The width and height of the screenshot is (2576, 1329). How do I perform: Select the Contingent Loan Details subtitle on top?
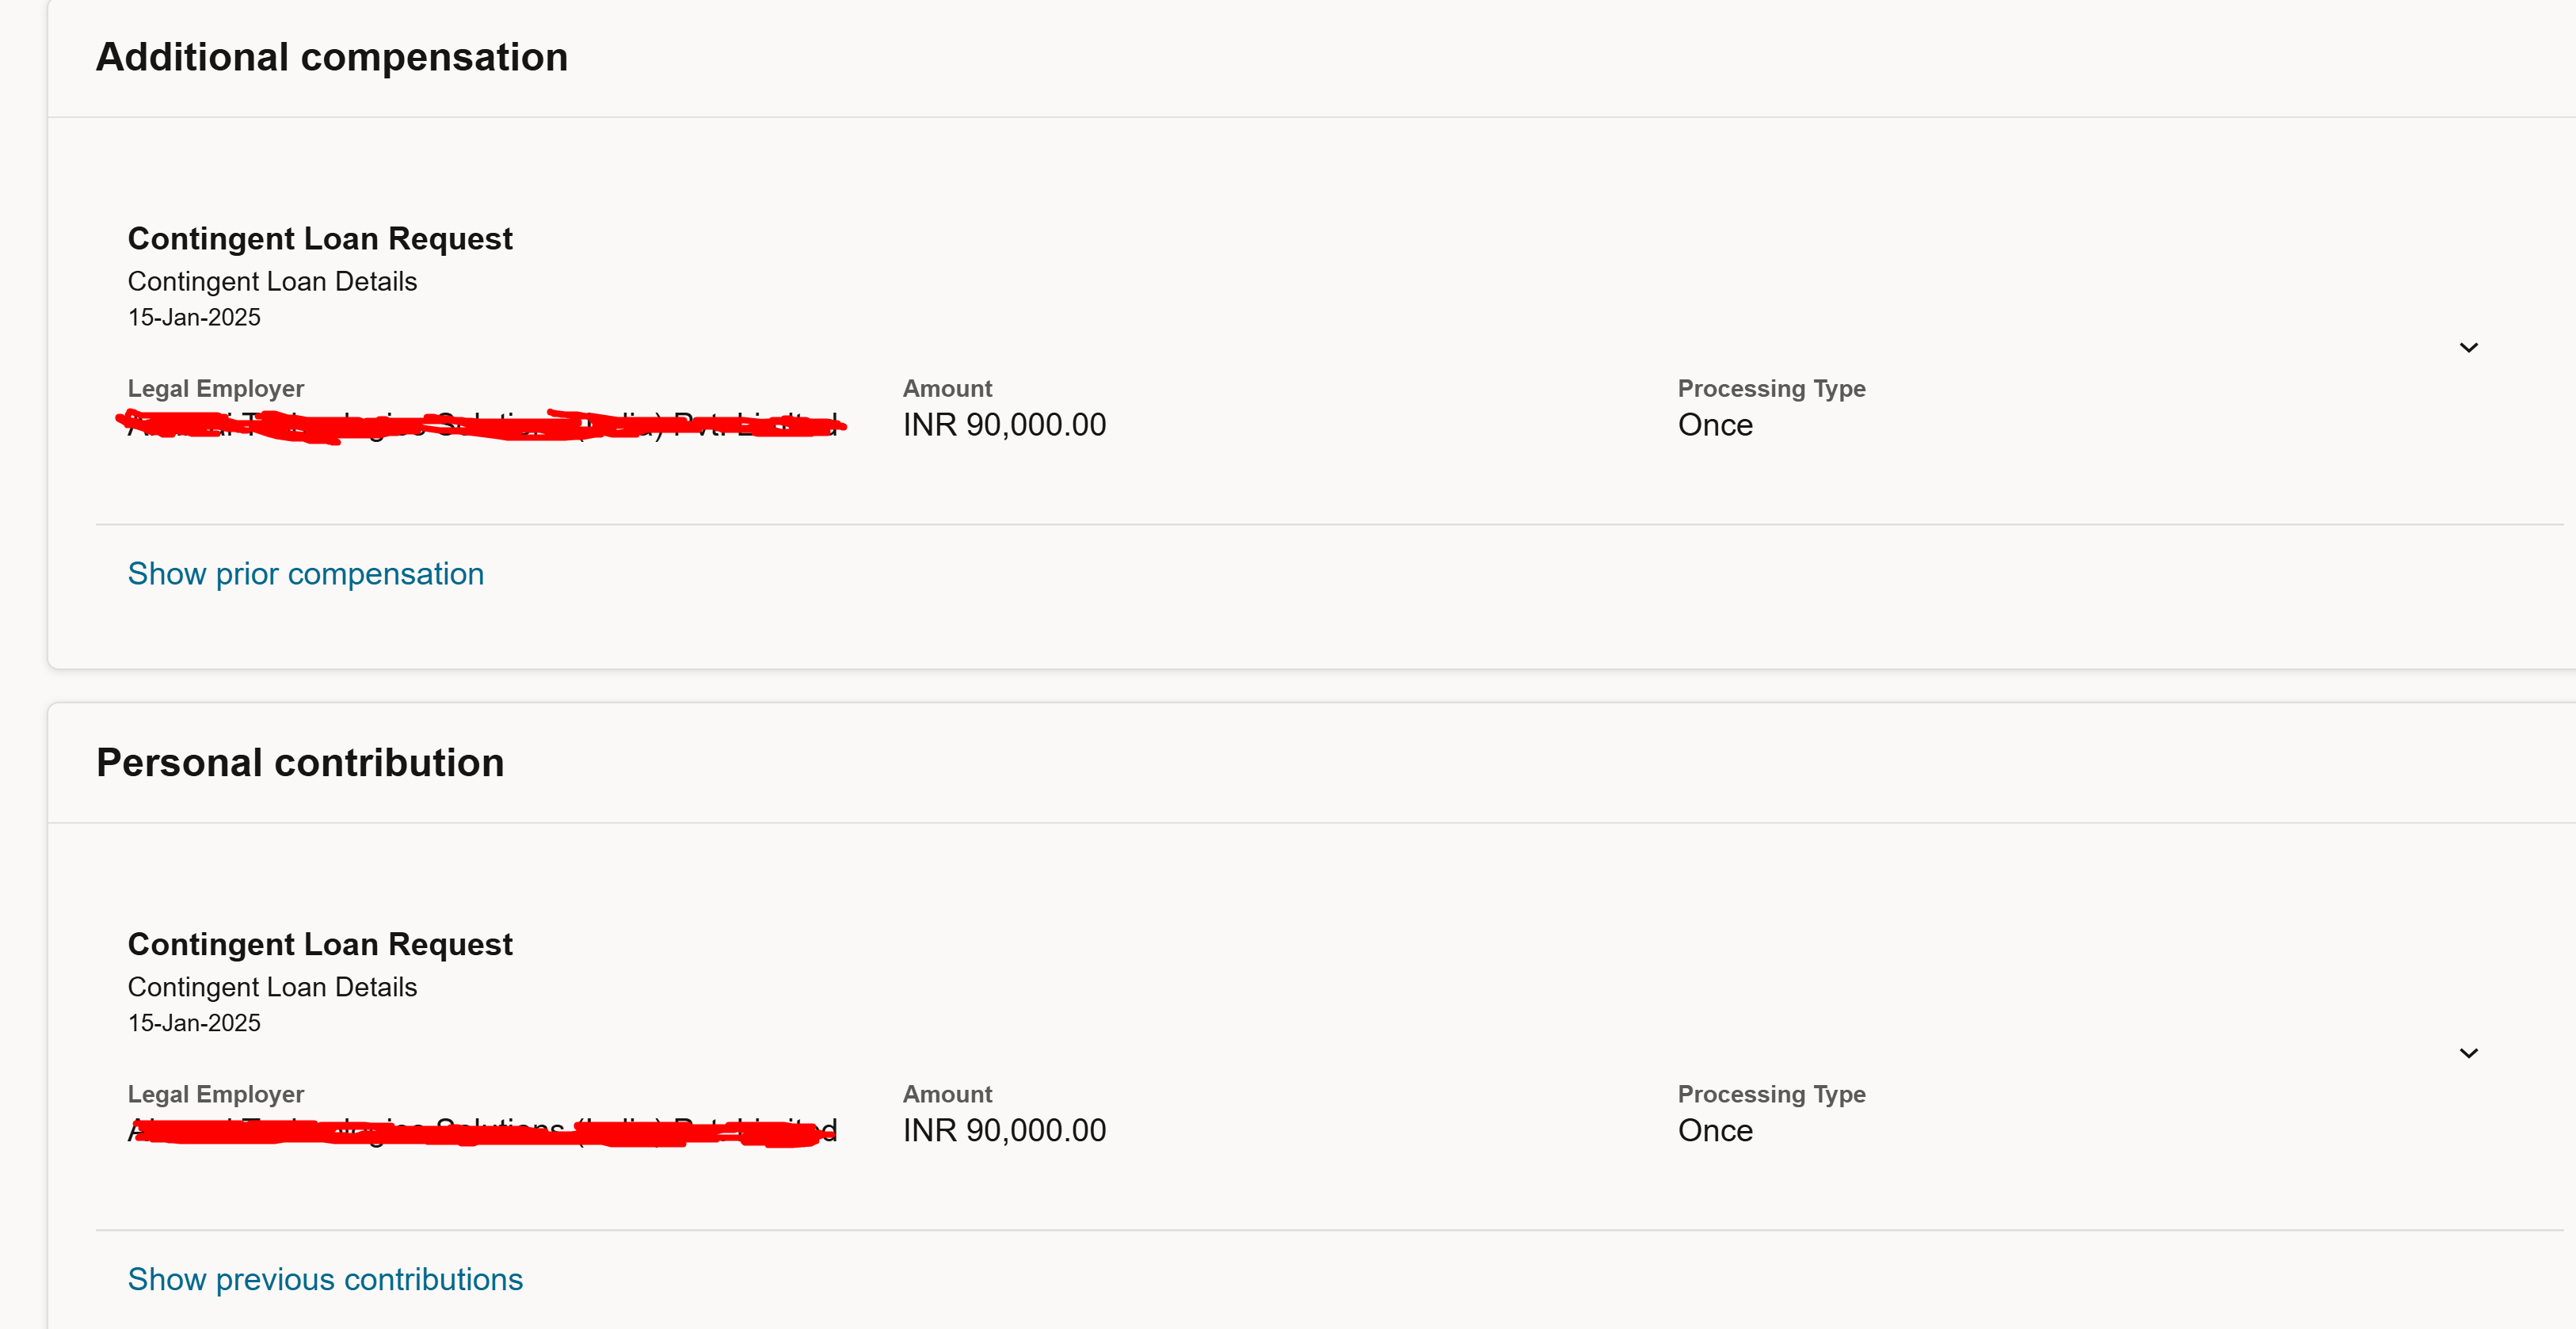coord(271,281)
